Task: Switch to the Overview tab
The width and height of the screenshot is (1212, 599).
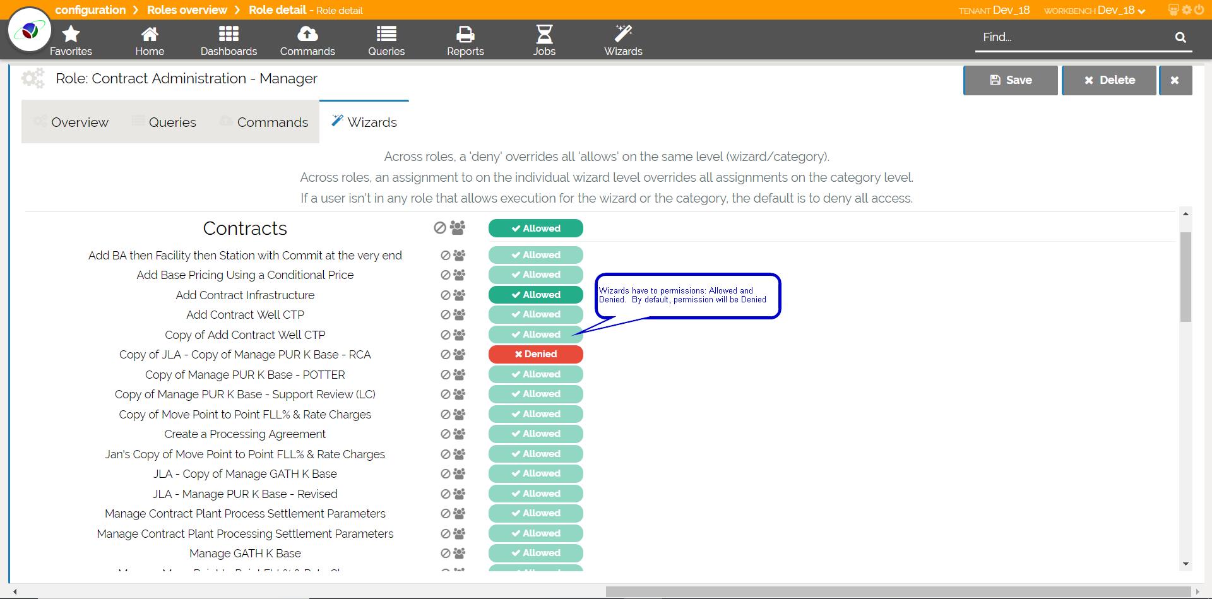Action: point(79,122)
